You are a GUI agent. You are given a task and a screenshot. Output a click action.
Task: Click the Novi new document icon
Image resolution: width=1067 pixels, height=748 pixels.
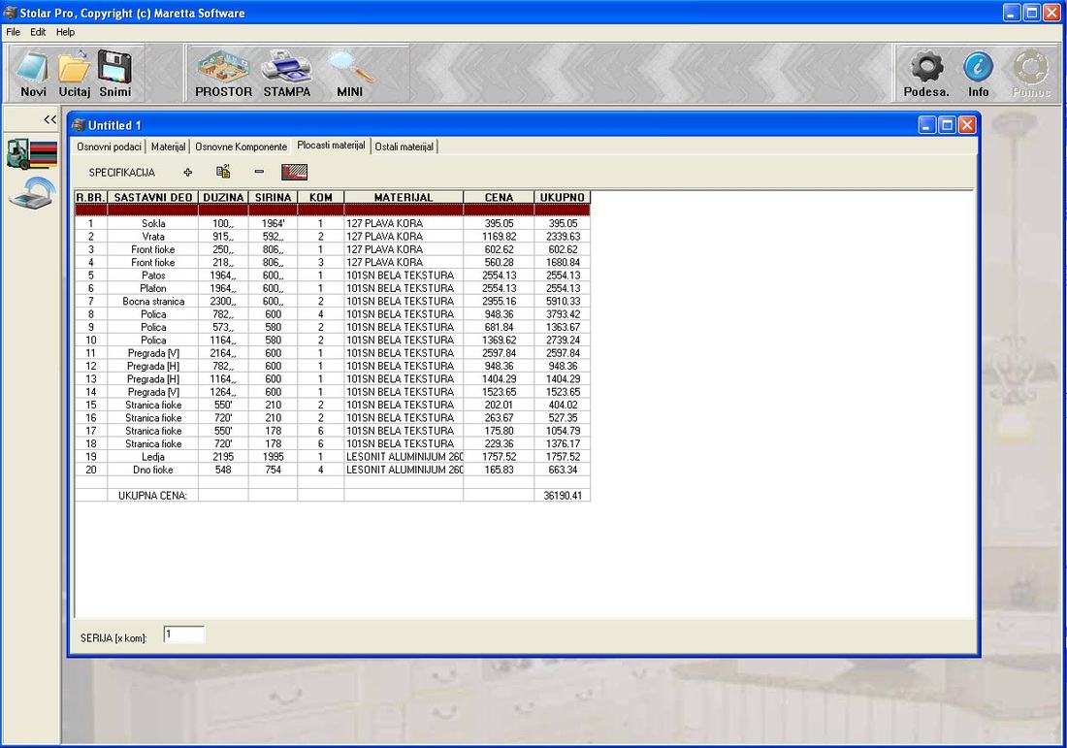(x=33, y=73)
